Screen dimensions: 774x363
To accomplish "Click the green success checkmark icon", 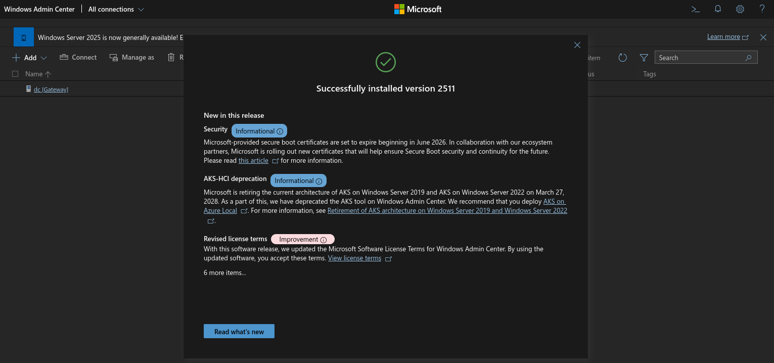I will tap(386, 62).
